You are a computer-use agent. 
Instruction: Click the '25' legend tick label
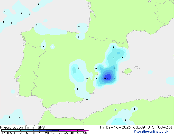point(53,133)
